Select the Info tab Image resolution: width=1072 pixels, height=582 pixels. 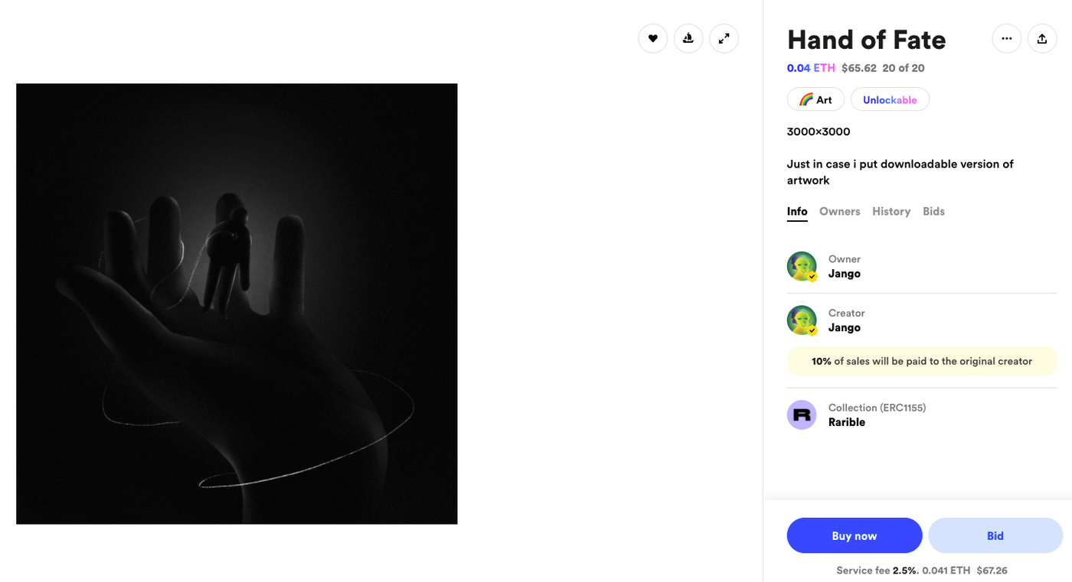pyautogui.click(x=797, y=211)
